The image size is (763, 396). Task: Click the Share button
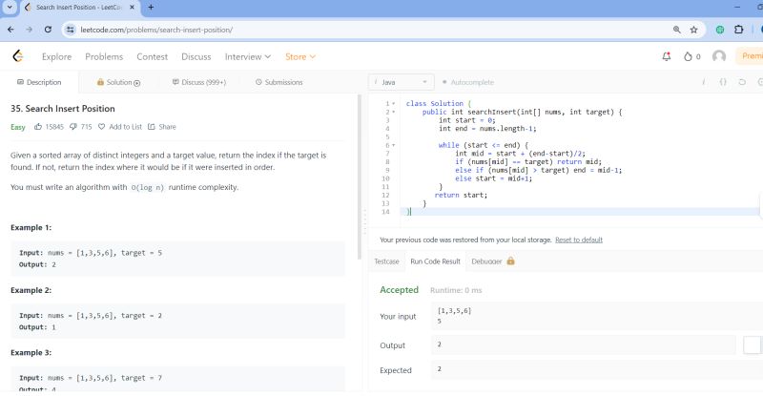coord(161,126)
